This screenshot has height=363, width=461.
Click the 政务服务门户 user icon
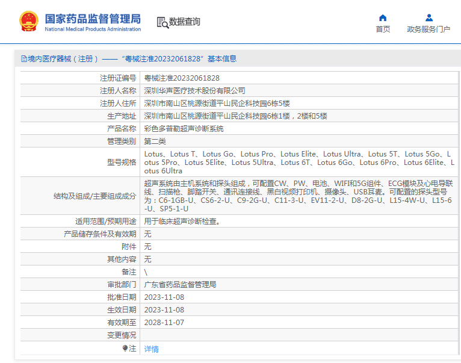coord(429,18)
